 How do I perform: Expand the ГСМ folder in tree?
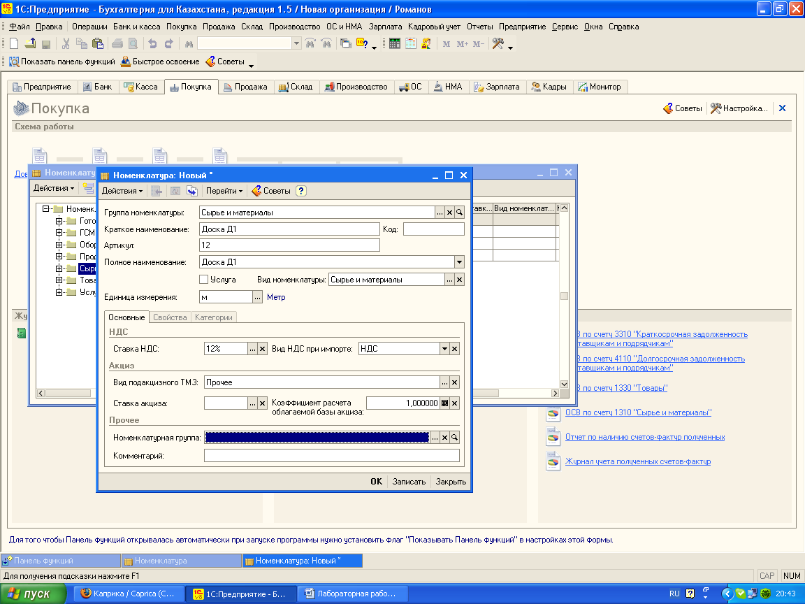(59, 233)
